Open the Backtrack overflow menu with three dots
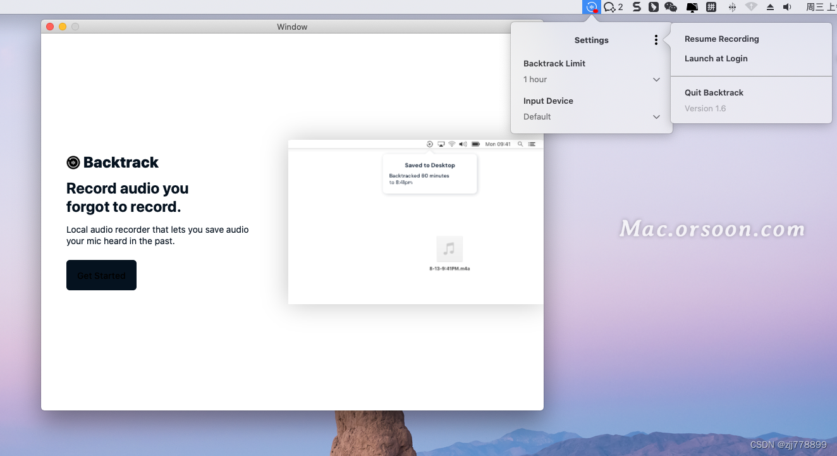Image resolution: width=837 pixels, height=456 pixels. 656,39
